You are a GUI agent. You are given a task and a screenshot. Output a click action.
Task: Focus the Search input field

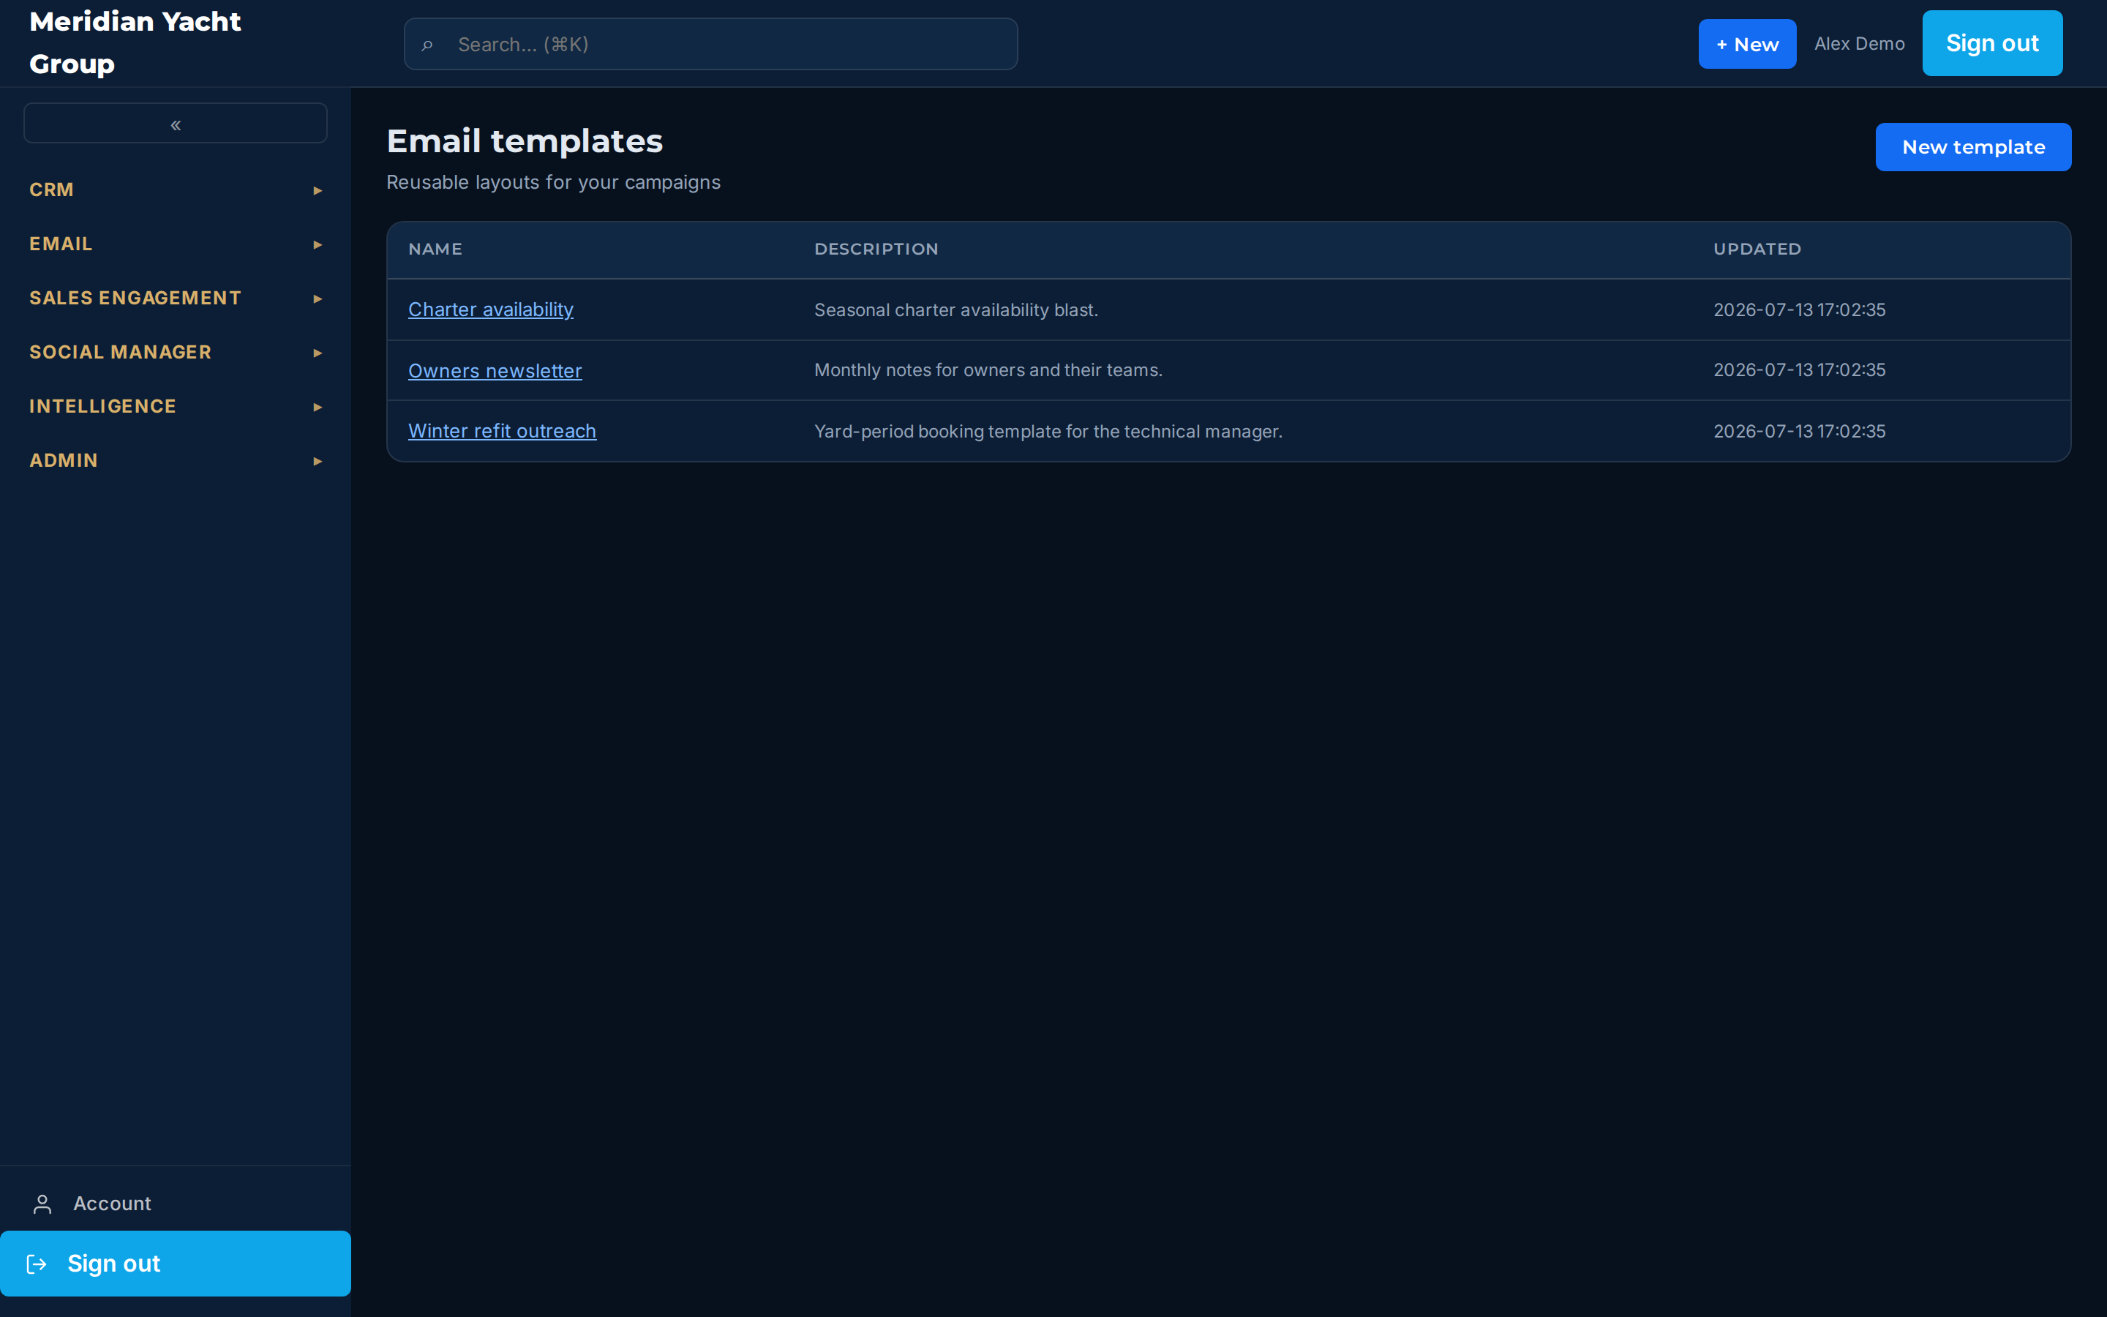710,44
